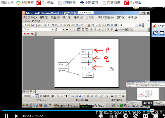
Task: Open the font size 18 dropdown
Action: [x=63, y=30]
